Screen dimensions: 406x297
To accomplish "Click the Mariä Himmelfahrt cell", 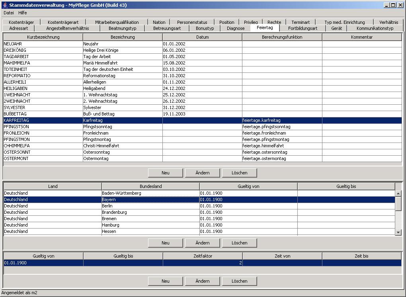I will (x=123, y=63).
